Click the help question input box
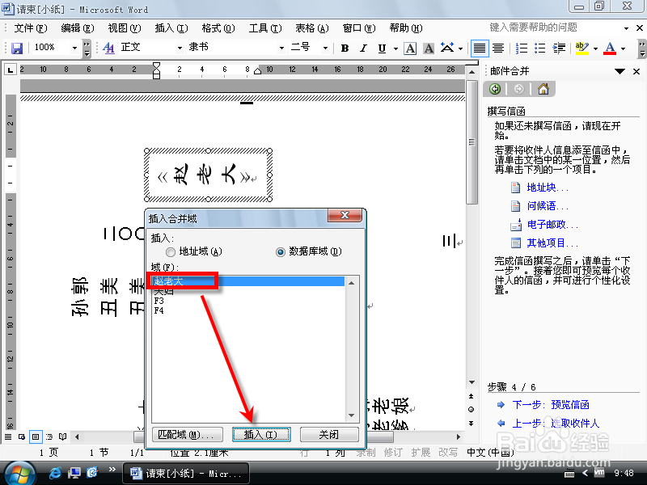This screenshot has width=647, height=485. pyautogui.click(x=554, y=27)
